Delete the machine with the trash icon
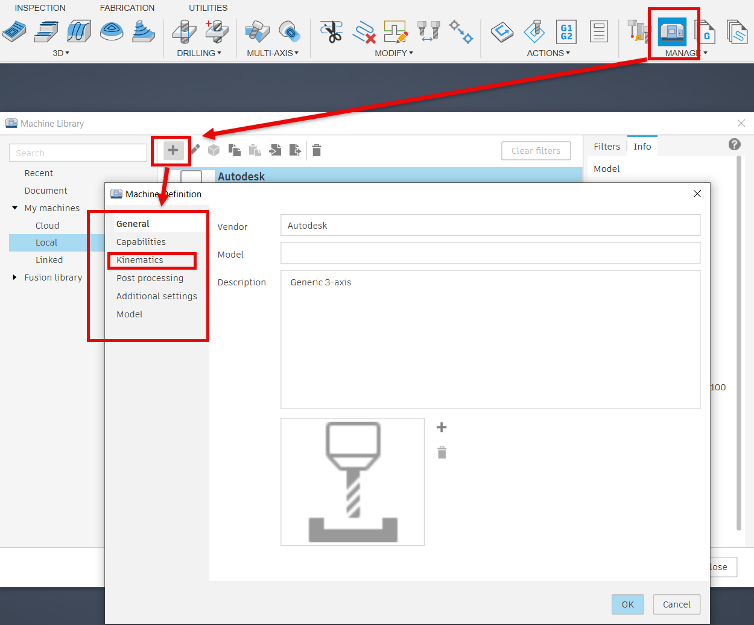The image size is (754, 625). 316,150
